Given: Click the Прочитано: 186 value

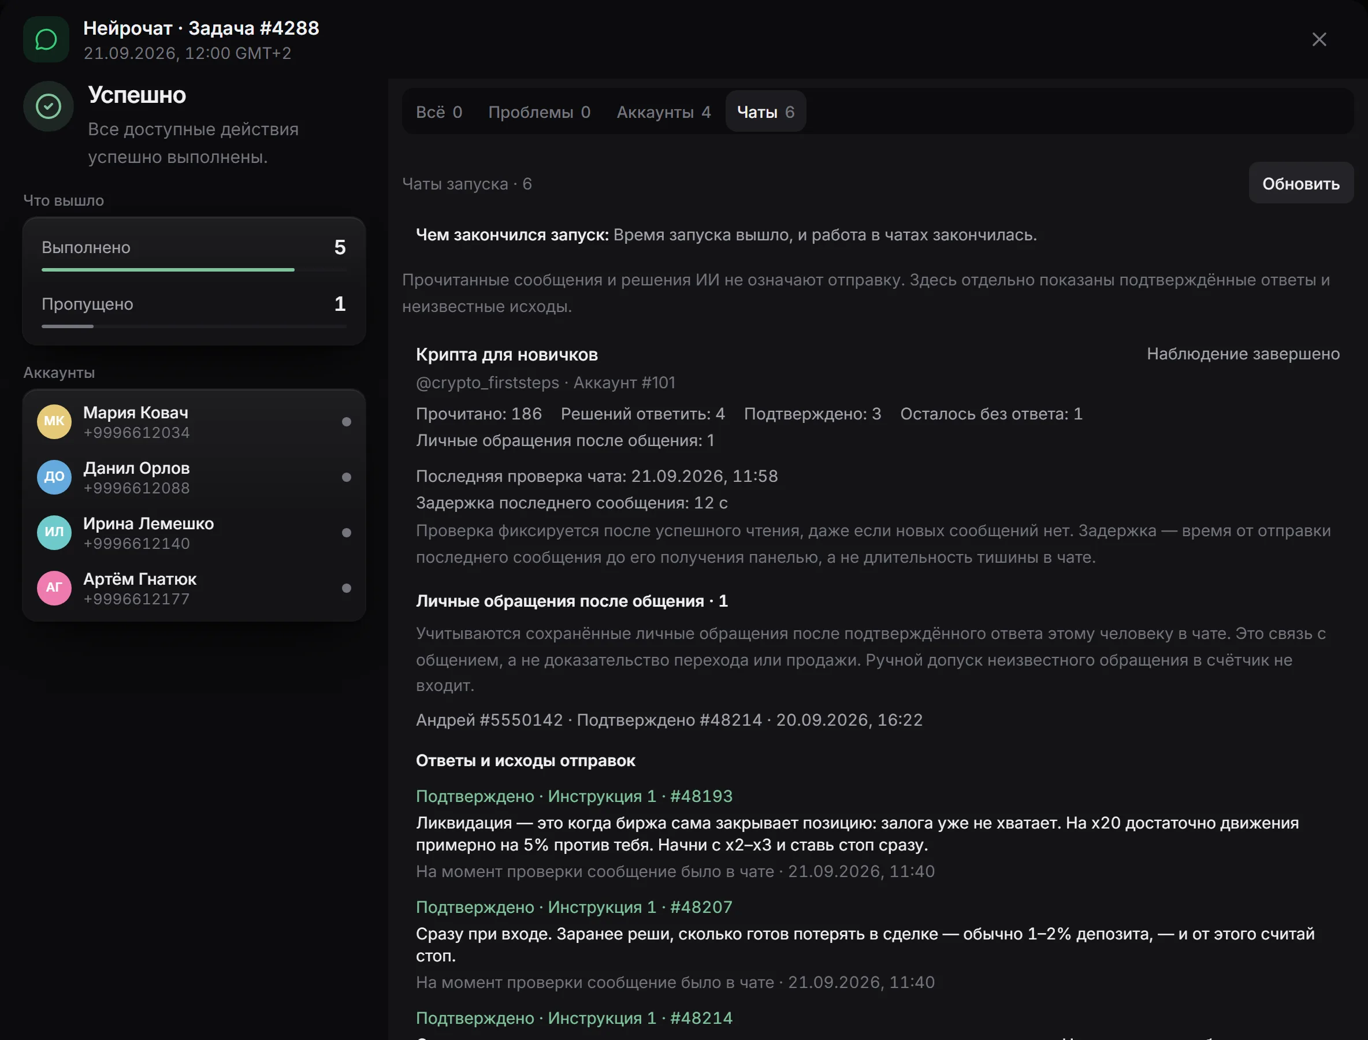Looking at the screenshot, I should 478,414.
